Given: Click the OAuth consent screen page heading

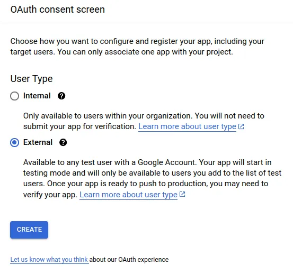Looking at the screenshot, I should click(58, 10).
